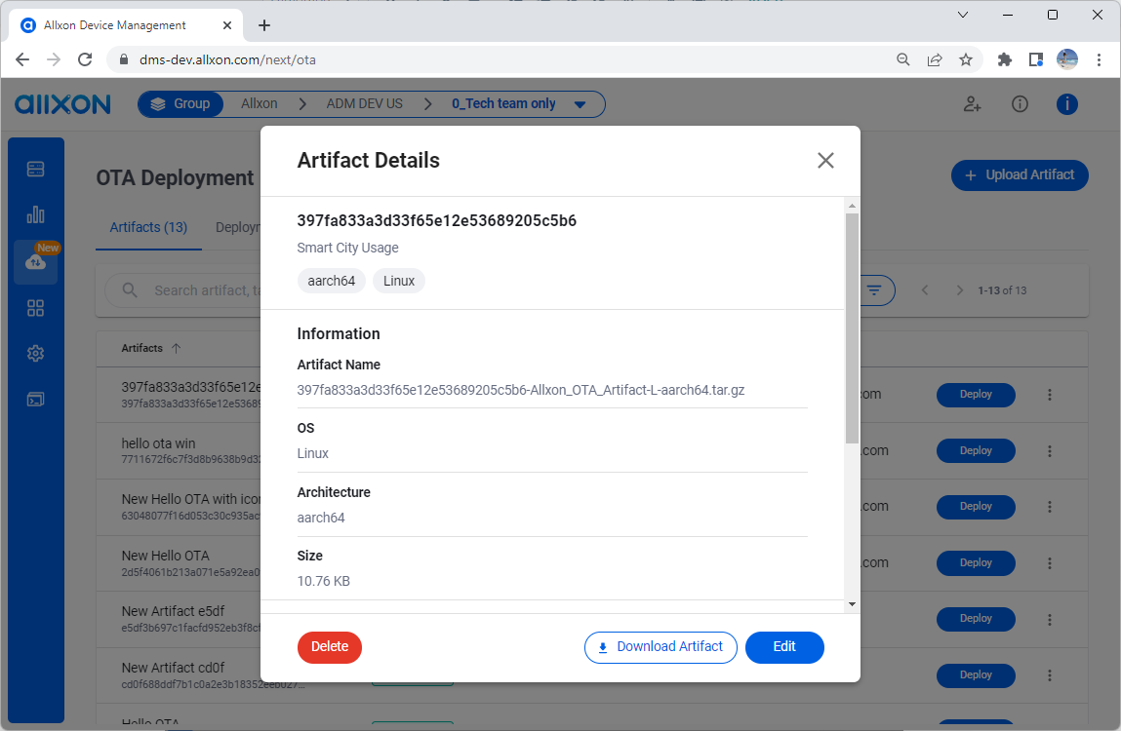Image resolution: width=1121 pixels, height=731 pixels.
Task: Open the kebab menu beside first Deploy button
Action: point(1050,395)
